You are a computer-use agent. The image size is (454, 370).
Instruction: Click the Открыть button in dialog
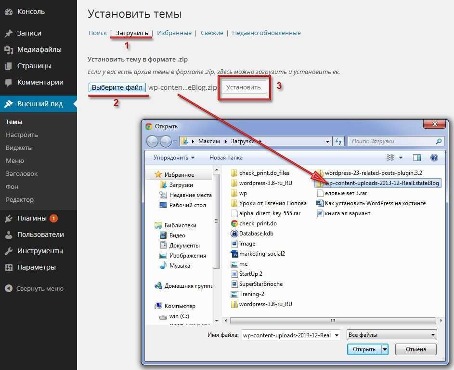pos(364,349)
